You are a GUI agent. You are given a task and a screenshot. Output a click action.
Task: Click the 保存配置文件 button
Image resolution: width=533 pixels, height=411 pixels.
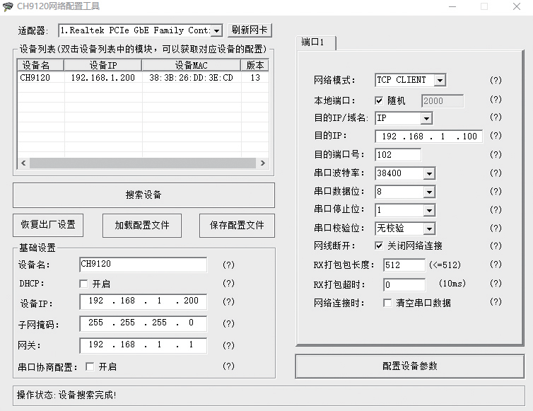237,225
